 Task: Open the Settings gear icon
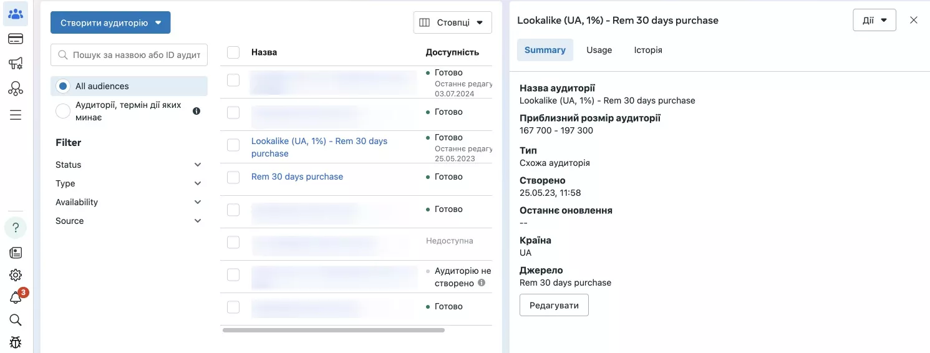[x=16, y=275]
